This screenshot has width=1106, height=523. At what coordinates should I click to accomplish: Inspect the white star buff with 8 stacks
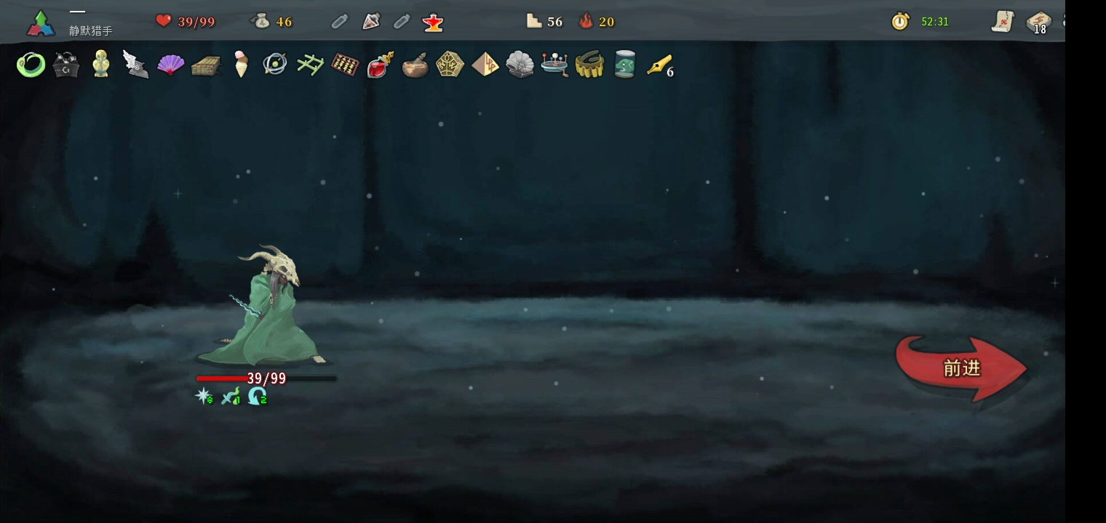pos(204,396)
